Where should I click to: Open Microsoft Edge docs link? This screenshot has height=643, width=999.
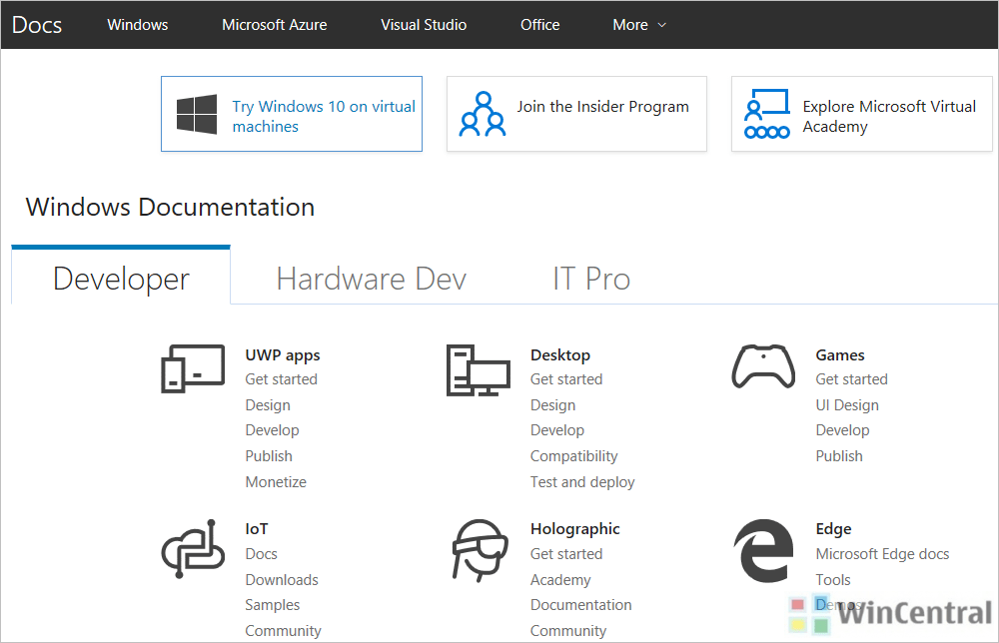[x=882, y=554]
